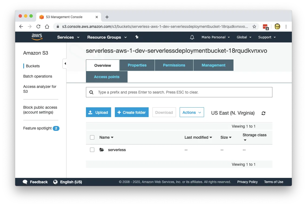307x206 pixels.
Task: Open the Terms of Use link
Action: tap(273, 182)
